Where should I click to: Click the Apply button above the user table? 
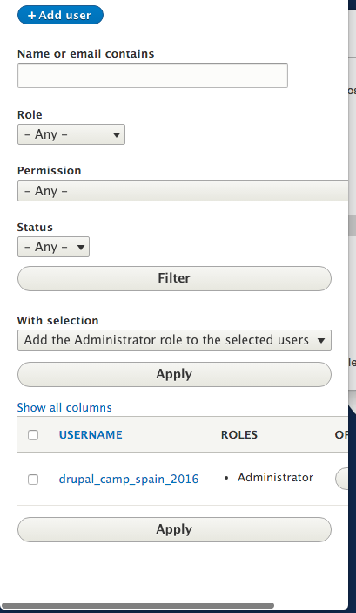pyautogui.click(x=174, y=375)
